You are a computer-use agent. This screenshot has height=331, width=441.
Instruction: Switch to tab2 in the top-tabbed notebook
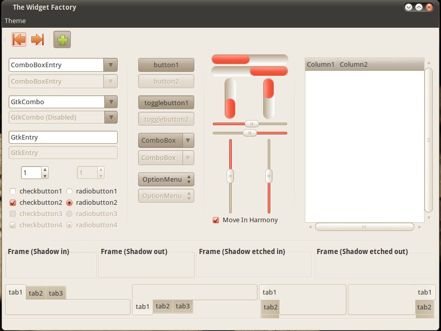point(35,293)
